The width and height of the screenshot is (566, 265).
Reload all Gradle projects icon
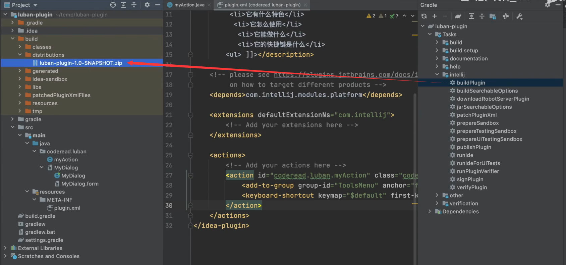(424, 16)
